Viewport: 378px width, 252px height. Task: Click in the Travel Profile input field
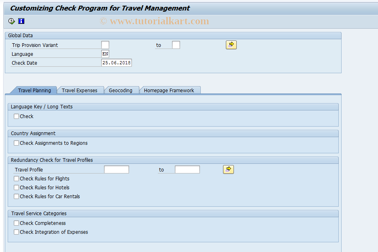pyautogui.click(x=117, y=169)
